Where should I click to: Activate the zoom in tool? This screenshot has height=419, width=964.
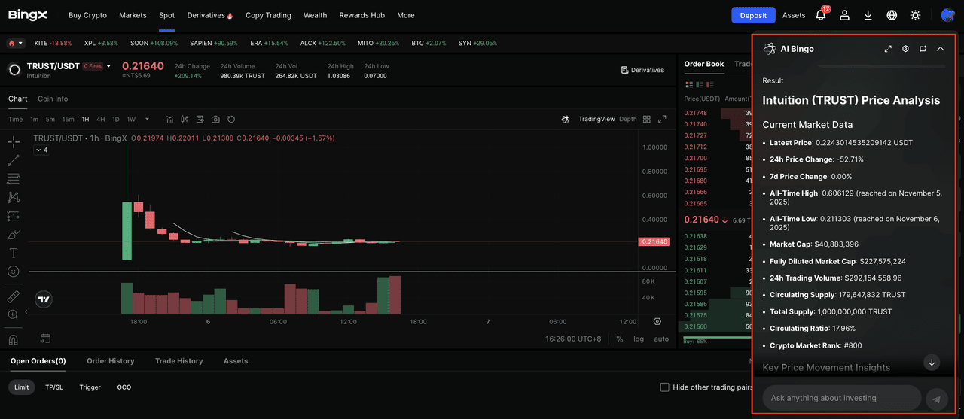point(14,315)
